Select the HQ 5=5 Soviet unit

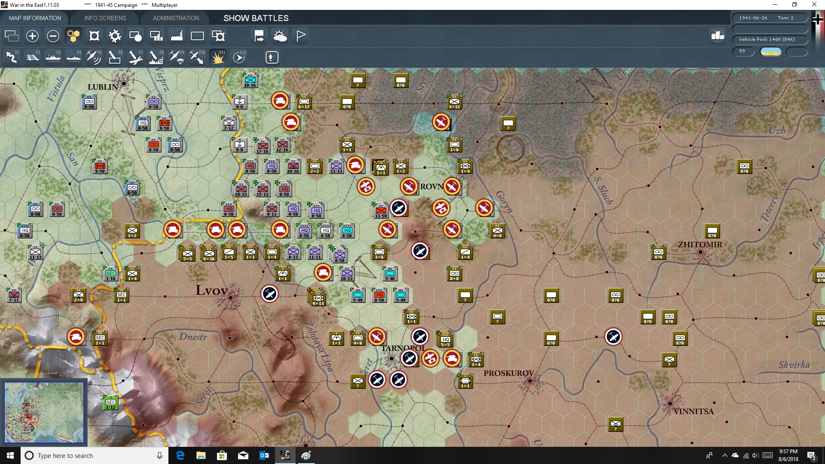pos(446,339)
